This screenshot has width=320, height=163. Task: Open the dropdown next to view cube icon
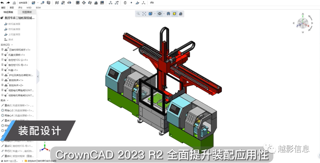155,14
